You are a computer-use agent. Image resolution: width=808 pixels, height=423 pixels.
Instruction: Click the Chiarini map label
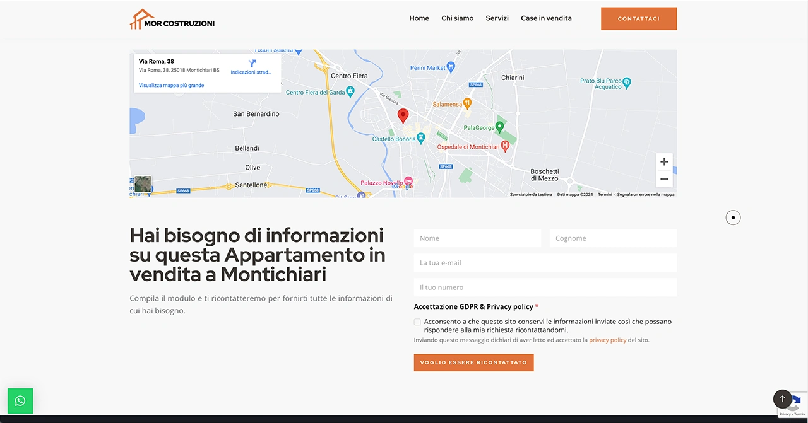pyautogui.click(x=513, y=78)
